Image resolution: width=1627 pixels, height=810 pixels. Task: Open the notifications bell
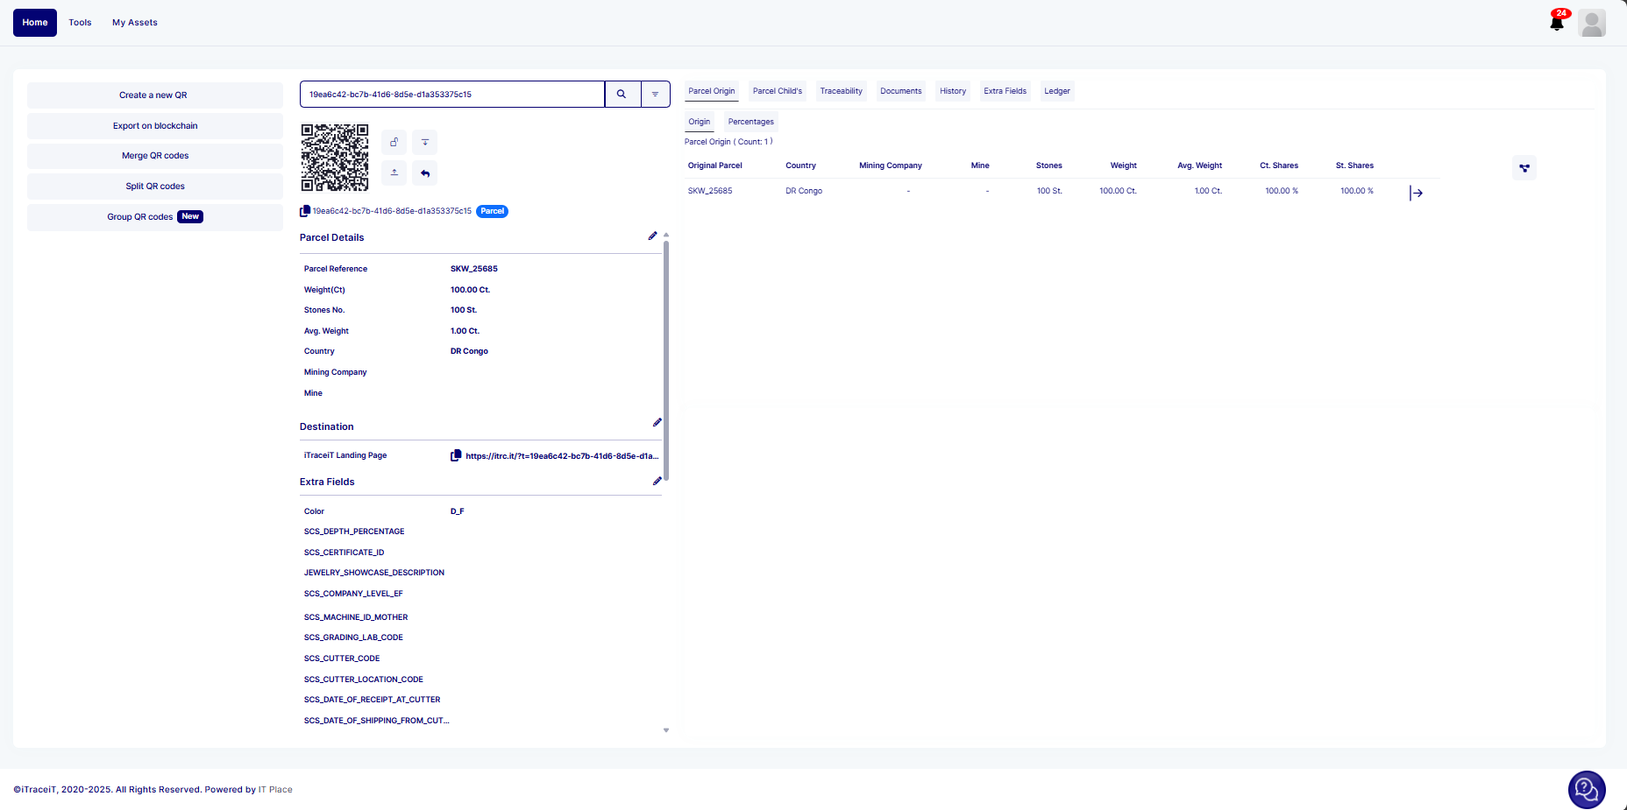tap(1557, 23)
